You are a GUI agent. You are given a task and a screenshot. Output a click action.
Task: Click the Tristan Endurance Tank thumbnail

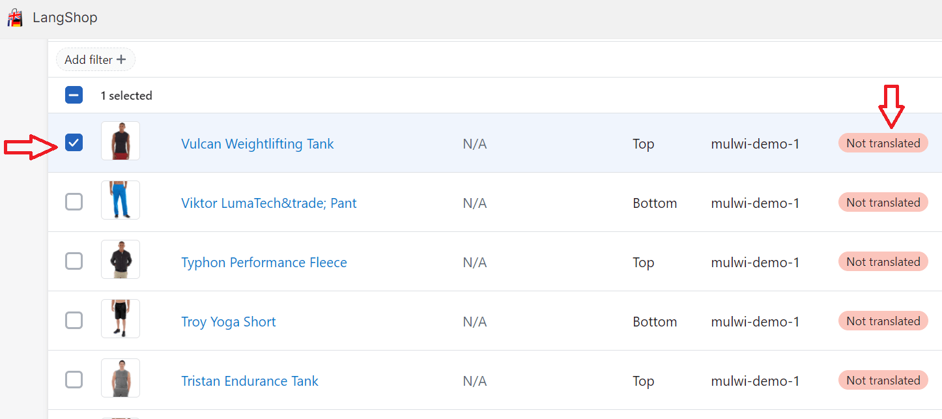click(x=121, y=378)
